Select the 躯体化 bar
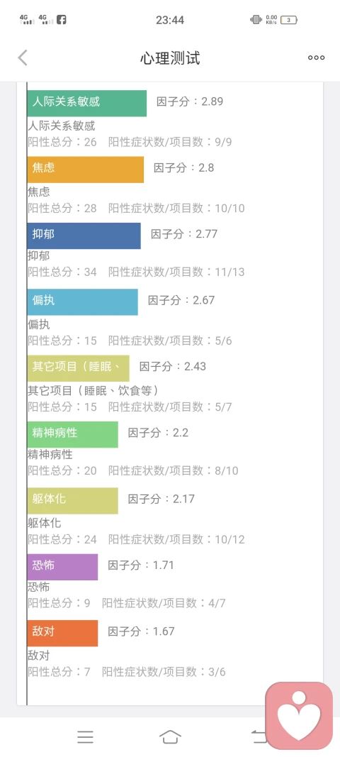The height and width of the screenshot is (757, 340). [x=73, y=500]
